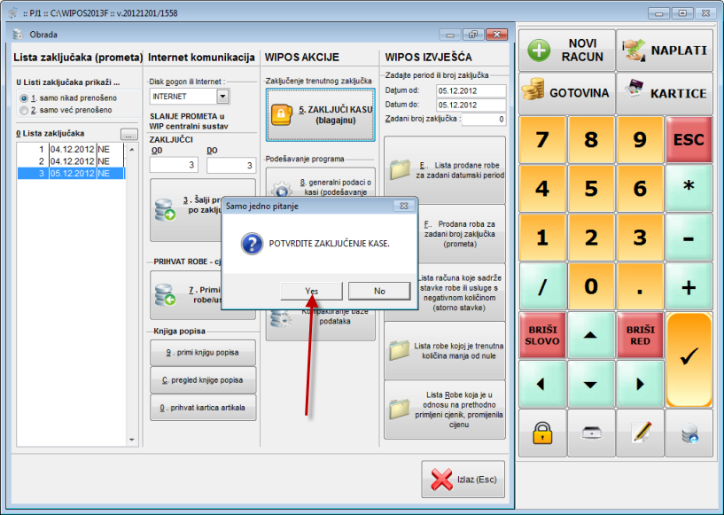Click the printer icon below the keypad
Image resolution: width=724 pixels, height=515 pixels.
pos(591,433)
